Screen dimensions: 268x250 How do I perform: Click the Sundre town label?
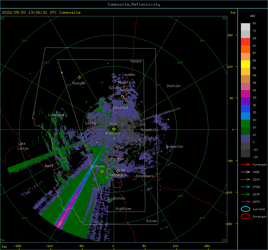pyautogui.click(x=90, y=123)
